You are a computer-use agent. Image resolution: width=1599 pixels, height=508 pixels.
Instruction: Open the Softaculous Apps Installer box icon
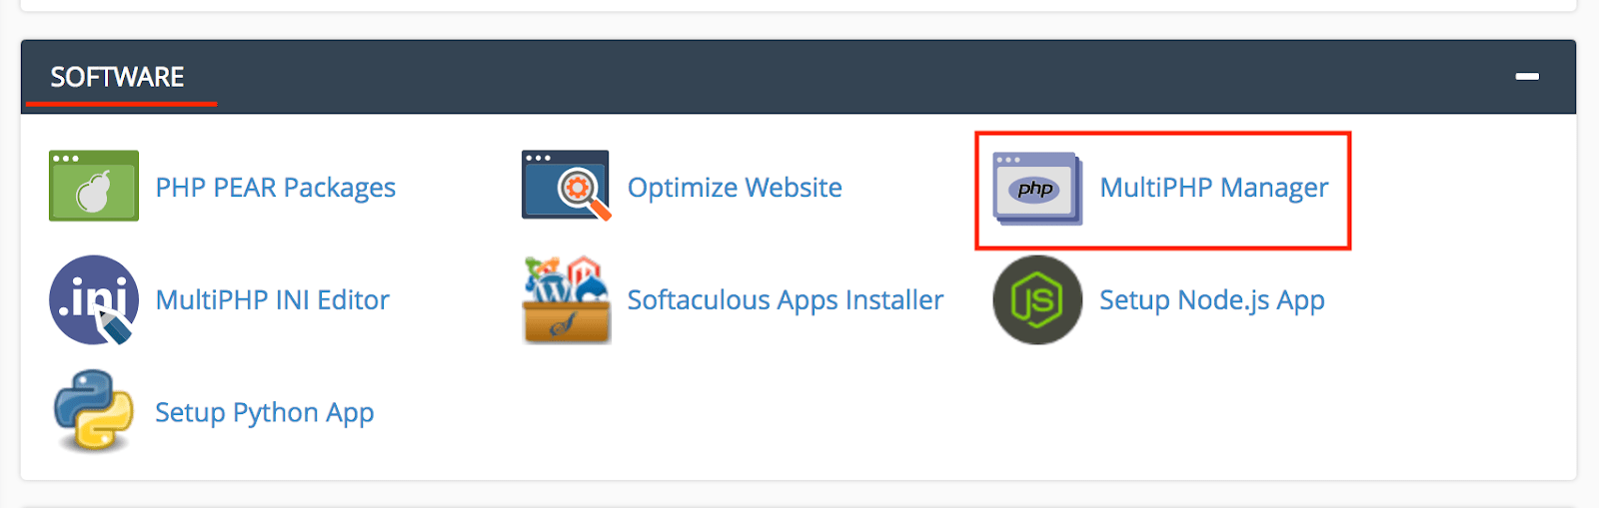click(x=566, y=299)
